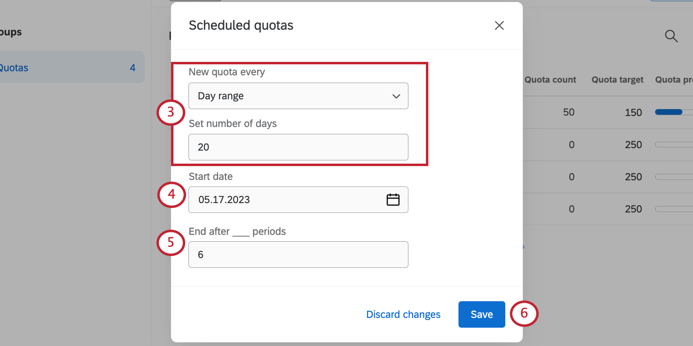The width and height of the screenshot is (693, 346).
Task: Click the Set number of days field
Action: click(298, 147)
